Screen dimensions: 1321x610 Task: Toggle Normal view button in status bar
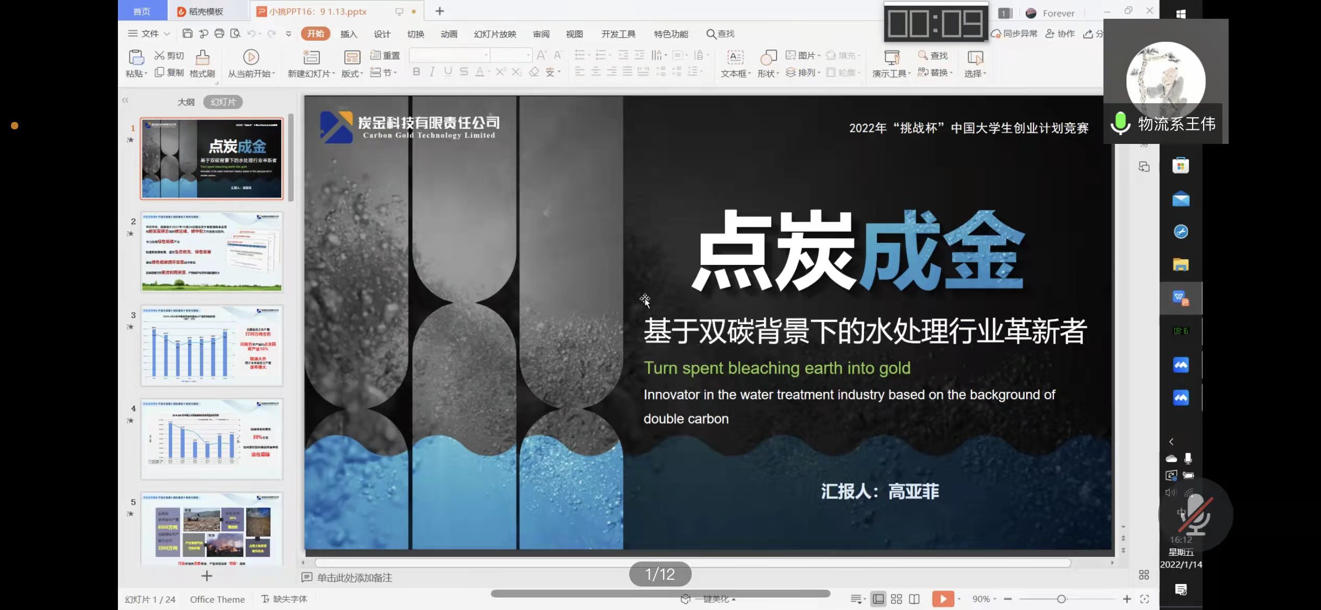coord(879,599)
